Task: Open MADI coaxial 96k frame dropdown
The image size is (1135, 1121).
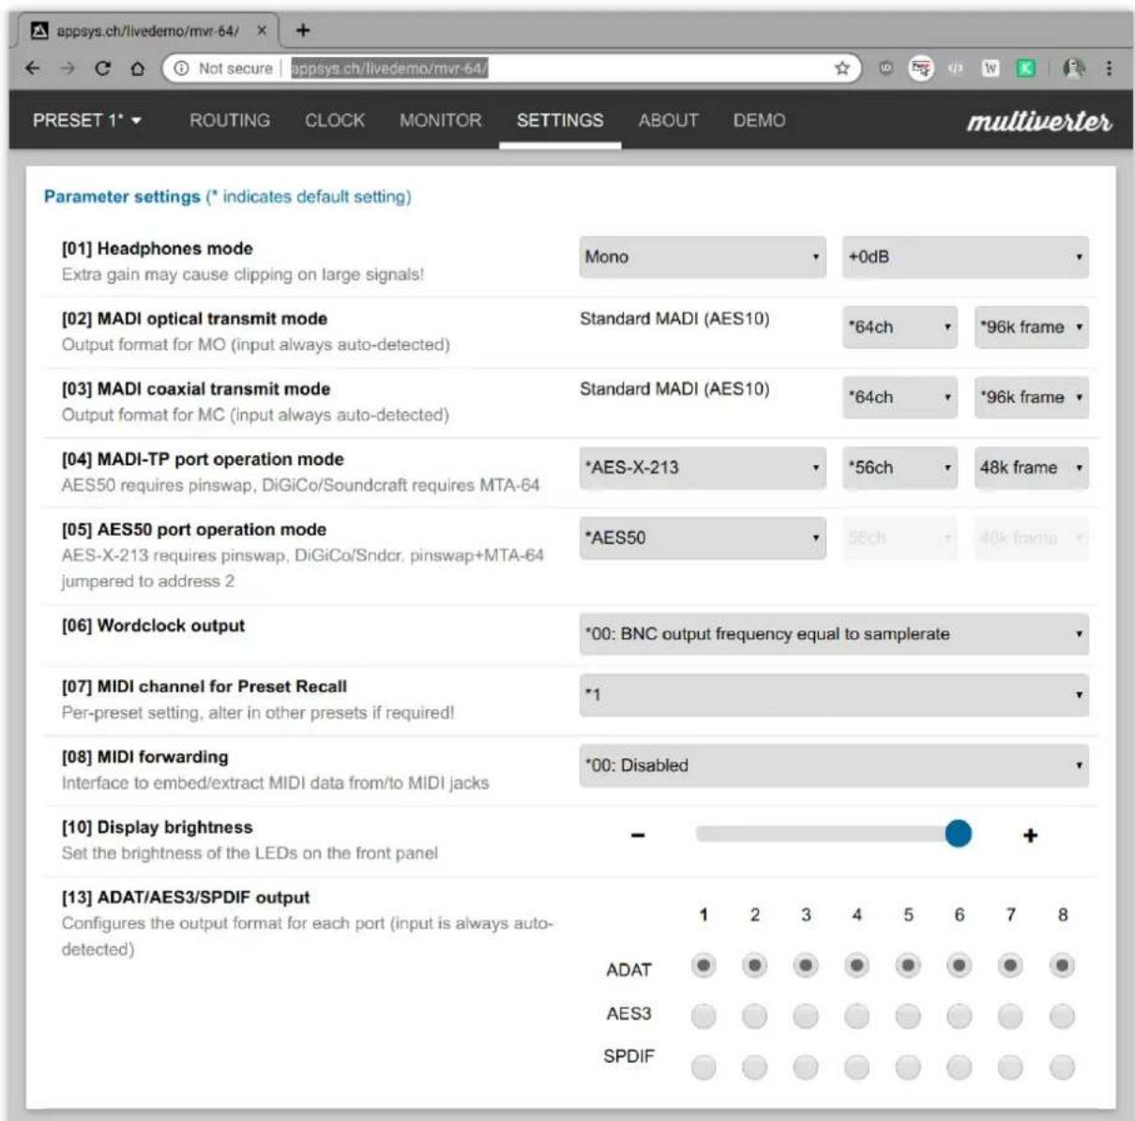Action: pos(1032,398)
